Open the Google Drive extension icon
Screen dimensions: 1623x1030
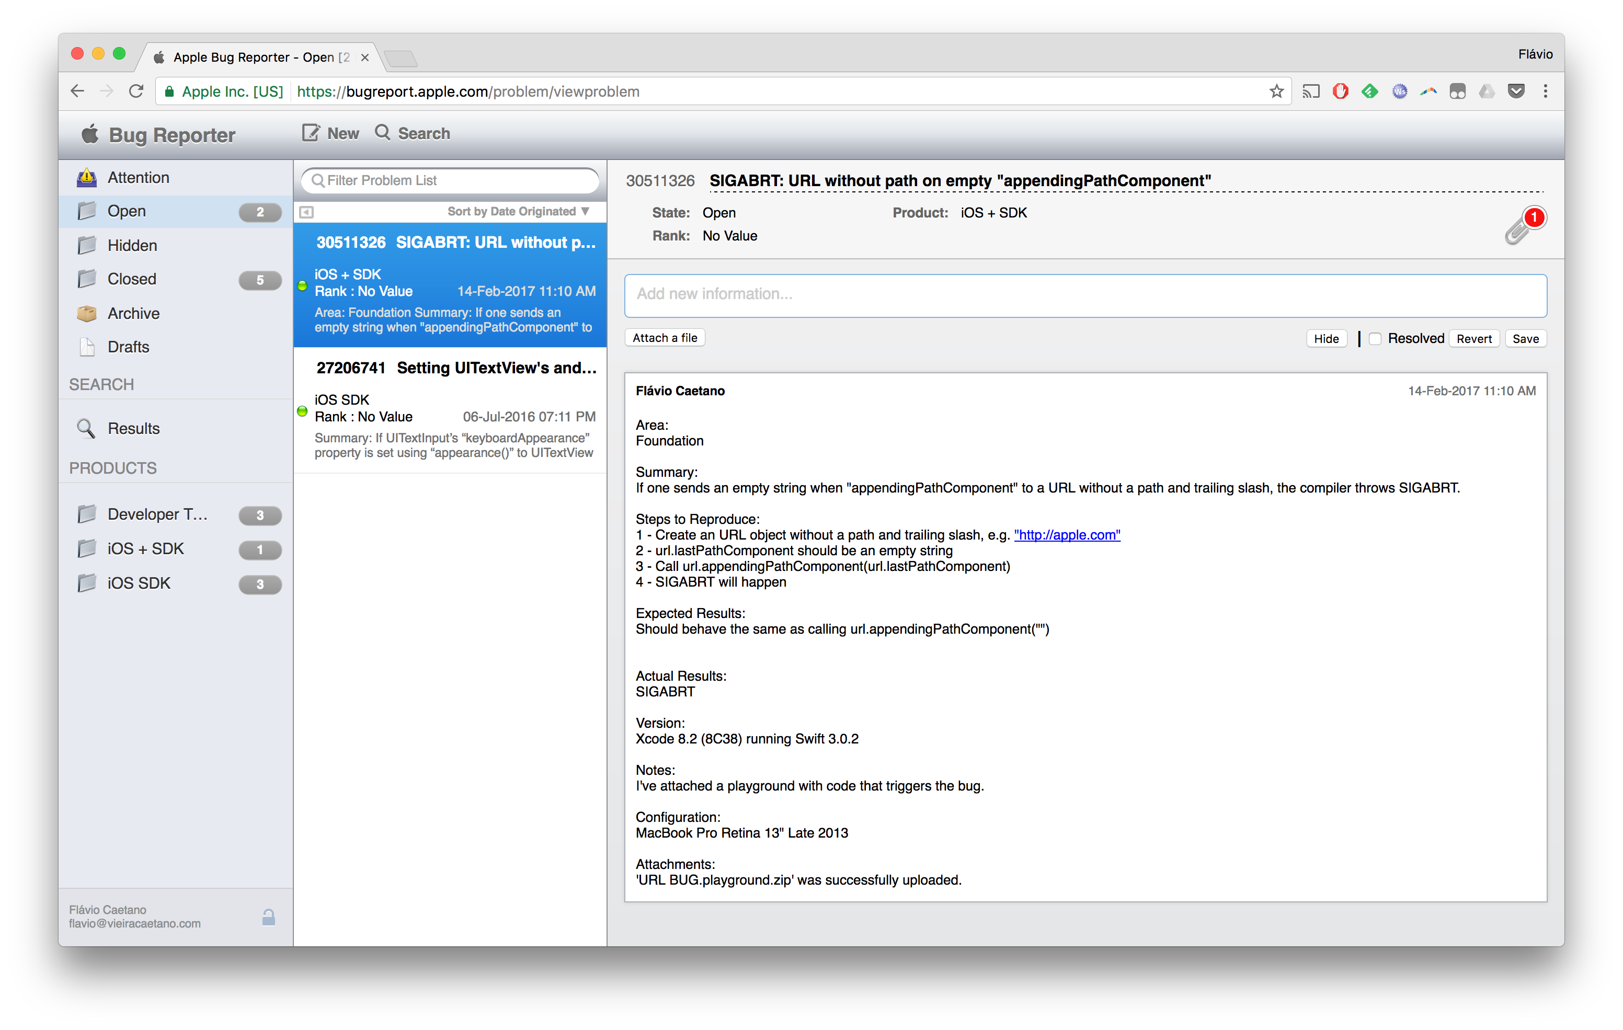pos(1487,91)
